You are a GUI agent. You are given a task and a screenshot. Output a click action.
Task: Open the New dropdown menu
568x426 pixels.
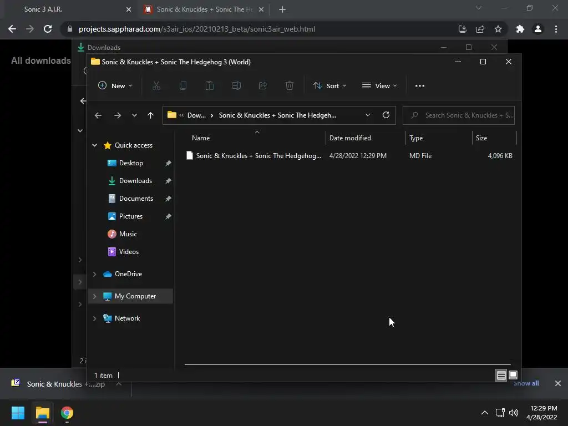click(x=115, y=86)
